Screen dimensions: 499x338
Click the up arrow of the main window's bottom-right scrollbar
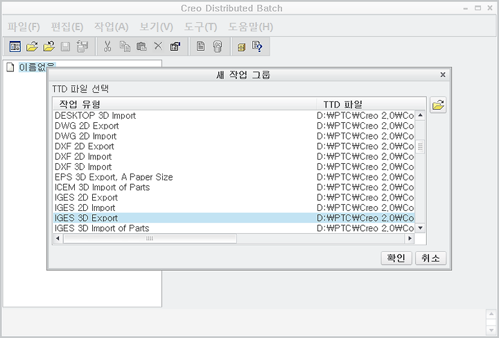pos(491,314)
